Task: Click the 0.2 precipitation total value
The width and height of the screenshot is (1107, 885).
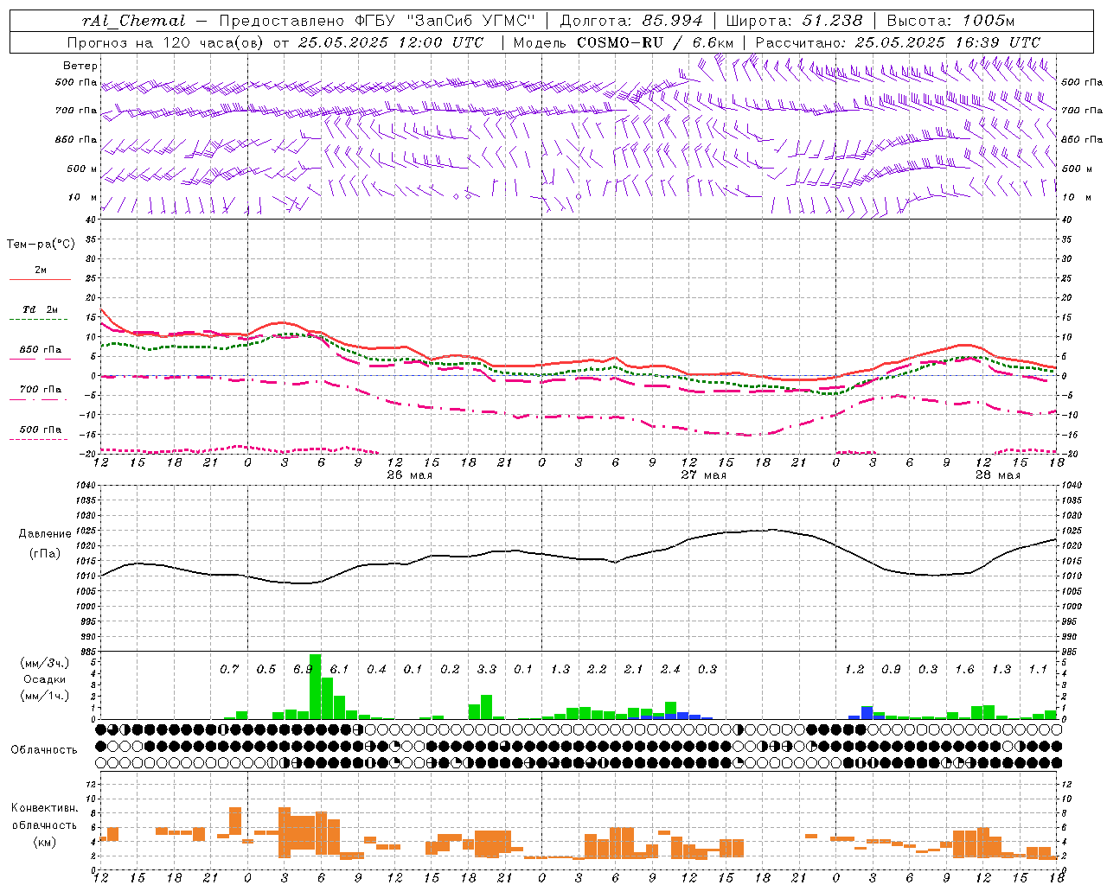Action: pyautogui.click(x=450, y=670)
